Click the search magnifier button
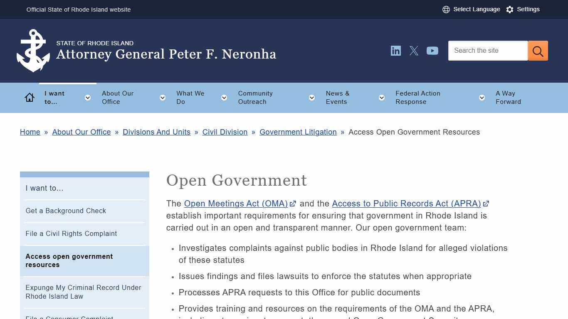The height and width of the screenshot is (319, 568). tap(538, 51)
